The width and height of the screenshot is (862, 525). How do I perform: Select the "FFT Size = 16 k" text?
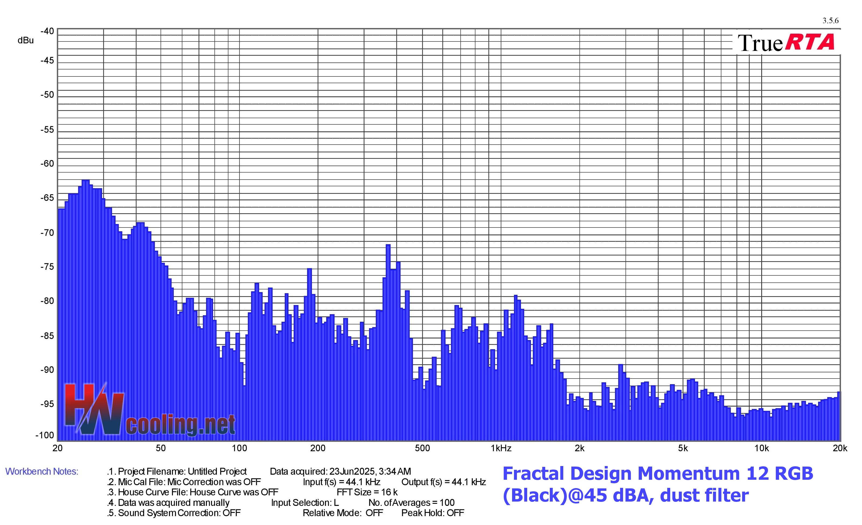coord(367,492)
